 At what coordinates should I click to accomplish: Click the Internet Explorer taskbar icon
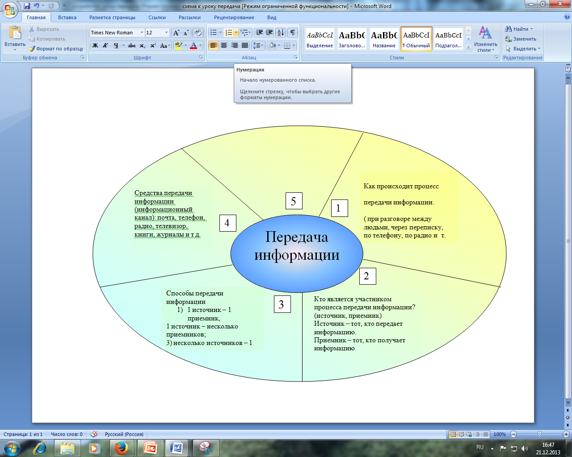pyautogui.click(x=40, y=448)
